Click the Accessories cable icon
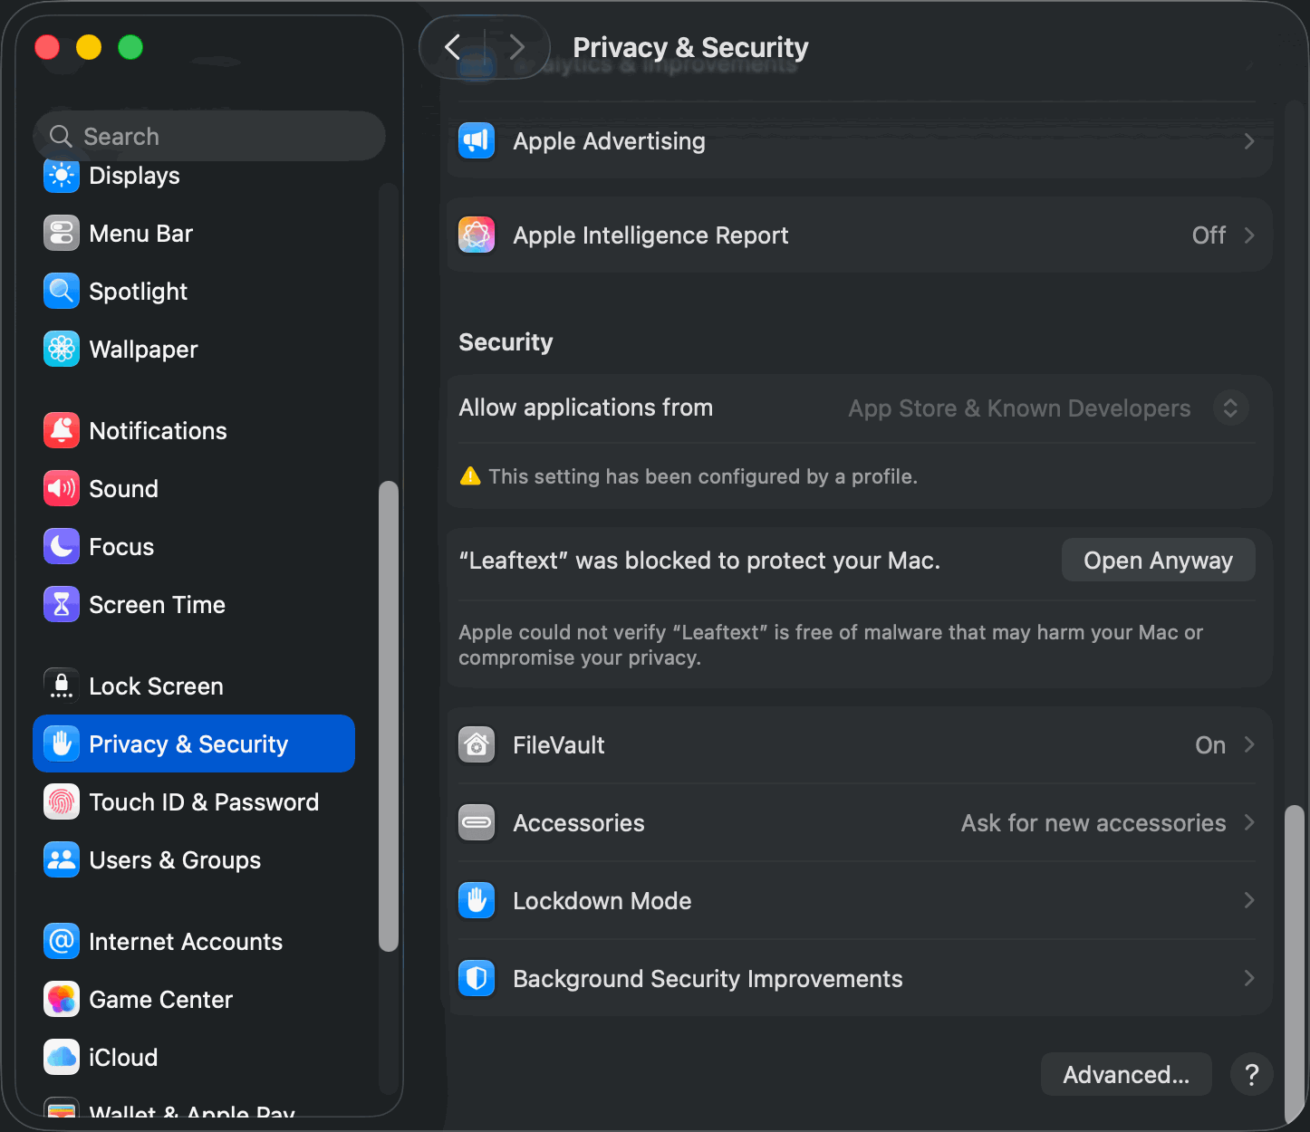Viewport: 1310px width, 1132px height. coord(477,823)
